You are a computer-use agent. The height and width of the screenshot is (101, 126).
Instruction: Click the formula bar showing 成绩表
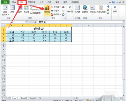tap(80, 22)
